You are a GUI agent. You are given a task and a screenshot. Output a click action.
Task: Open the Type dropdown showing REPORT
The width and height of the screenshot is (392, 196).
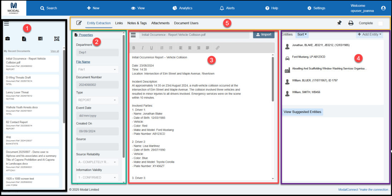[x=97, y=100]
